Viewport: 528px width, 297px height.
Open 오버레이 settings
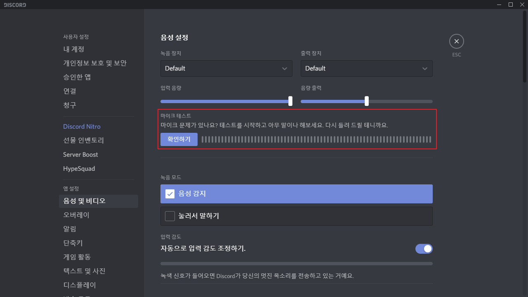[98, 215]
